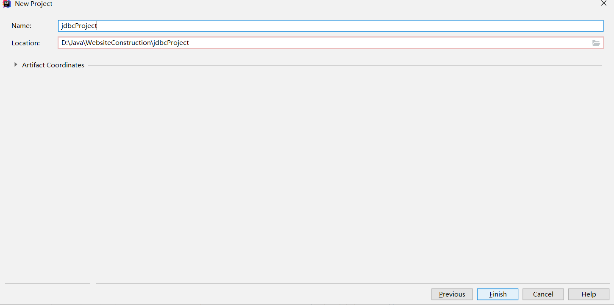Go back with the Previous button
The height and width of the screenshot is (305, 614).
452,294
